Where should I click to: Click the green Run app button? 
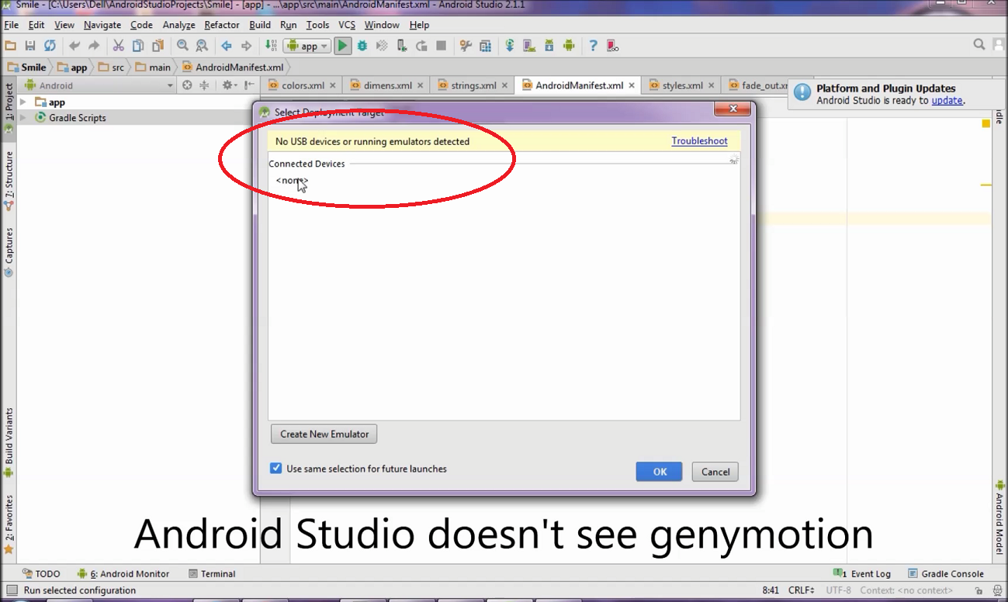[x=342, y=46]
